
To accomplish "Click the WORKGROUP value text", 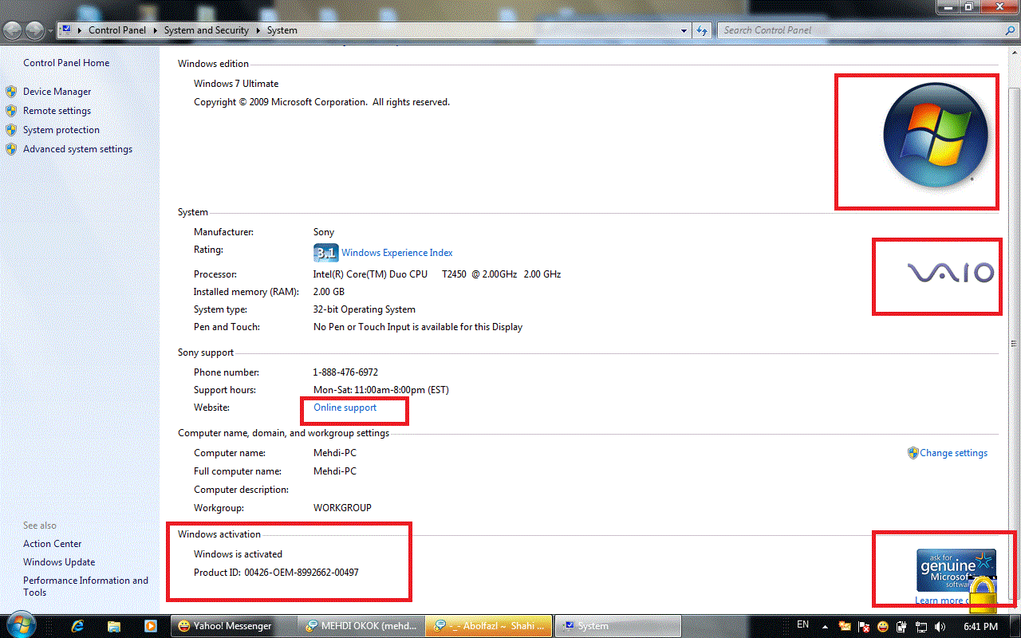I will [342, 508].
